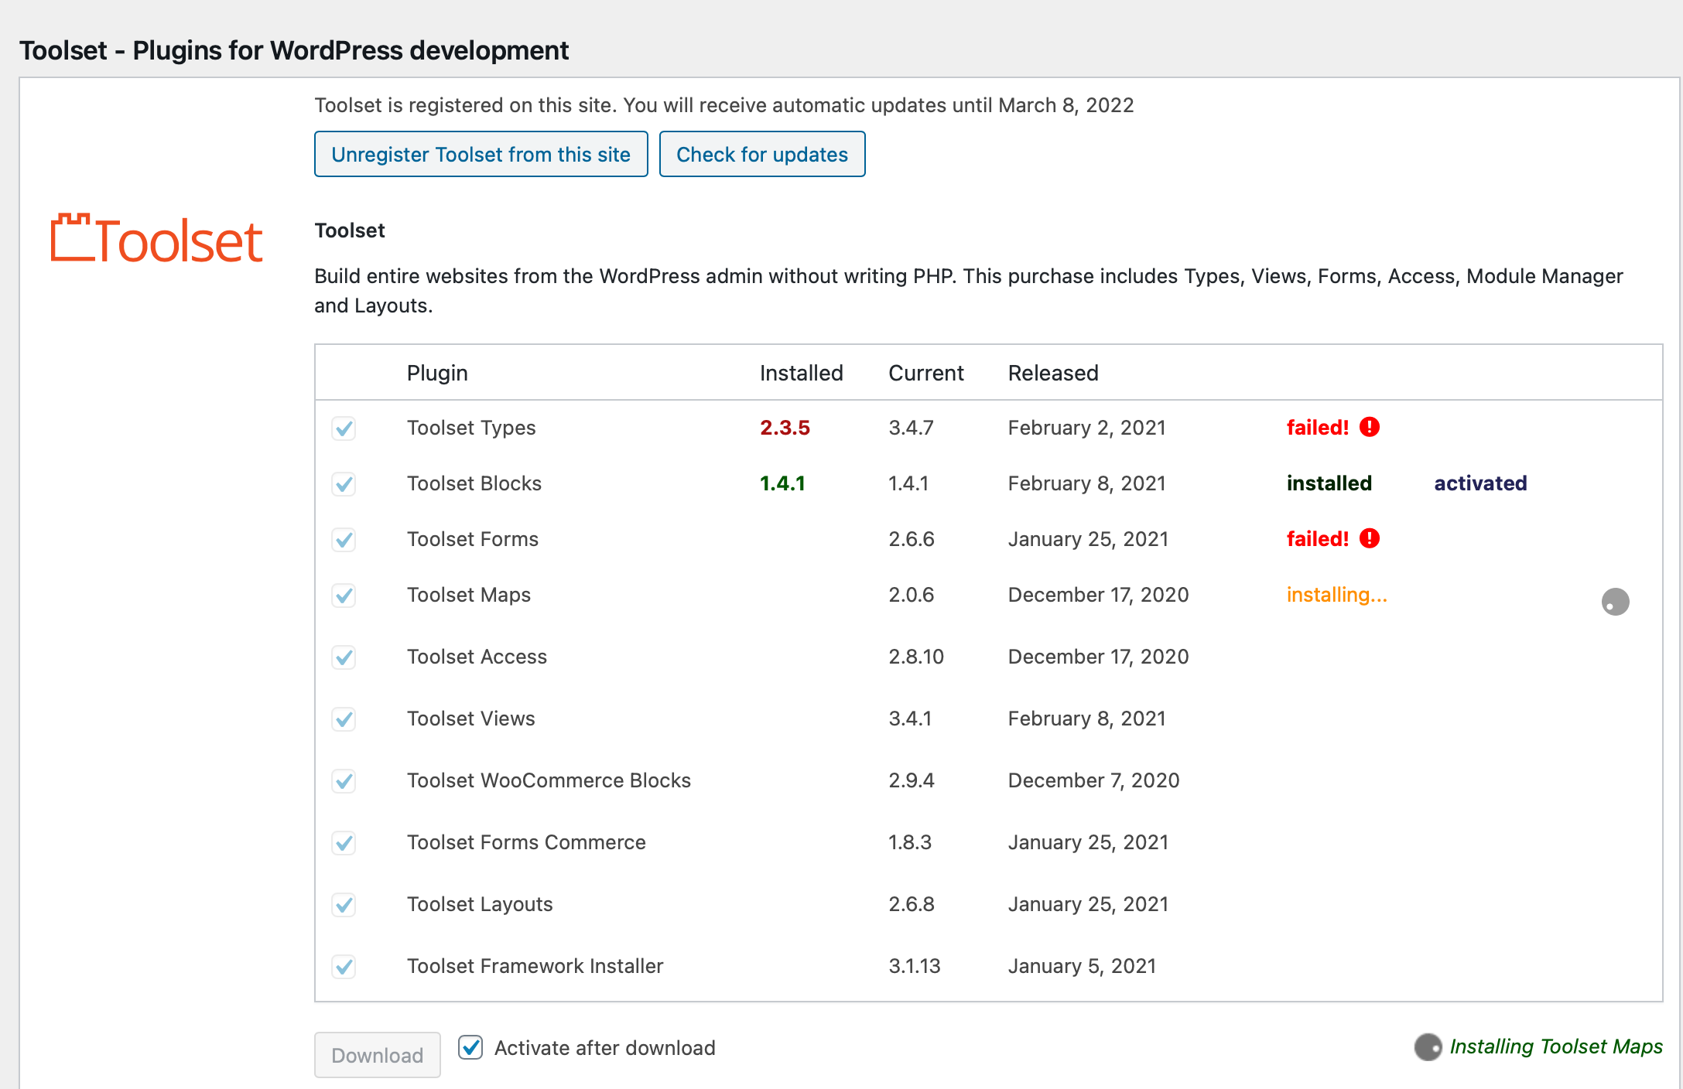Click Activate after download label
The image size is (1683, 1089).
pyautogui.click(x=604, y=1048)
